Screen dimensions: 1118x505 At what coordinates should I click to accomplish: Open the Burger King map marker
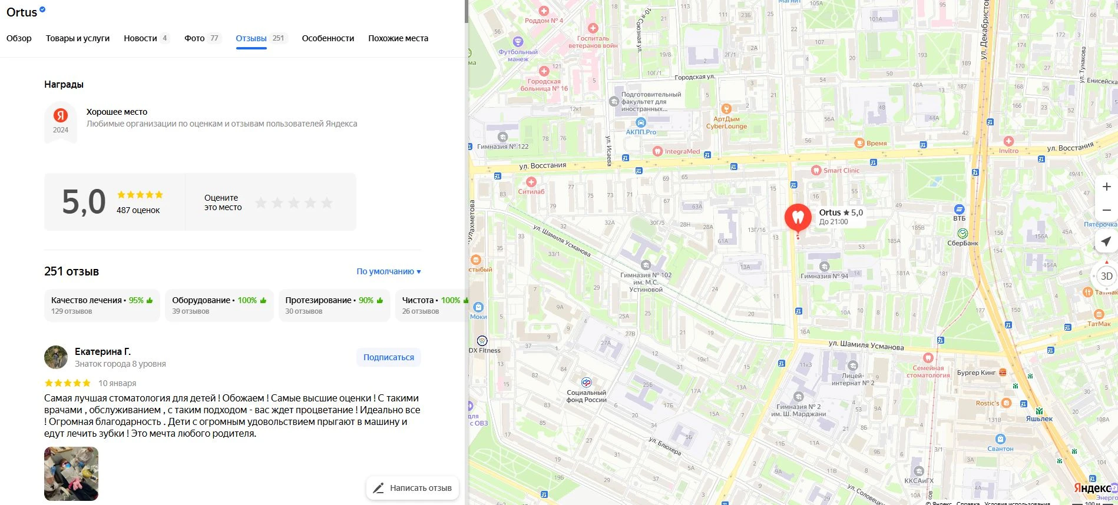[x=1003, y=373]
